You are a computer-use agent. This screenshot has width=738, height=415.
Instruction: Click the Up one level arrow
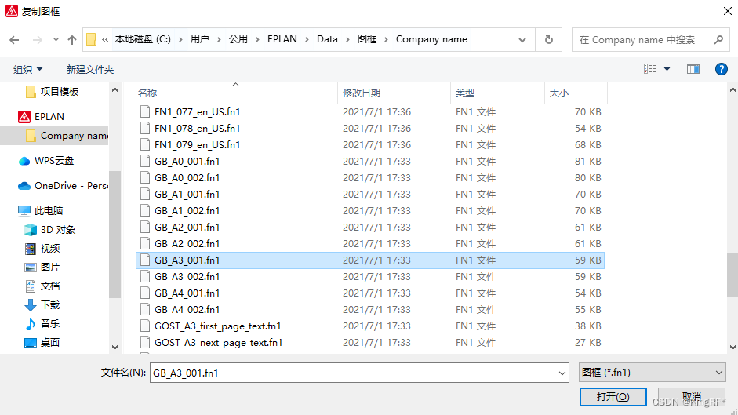pos(72,39)
